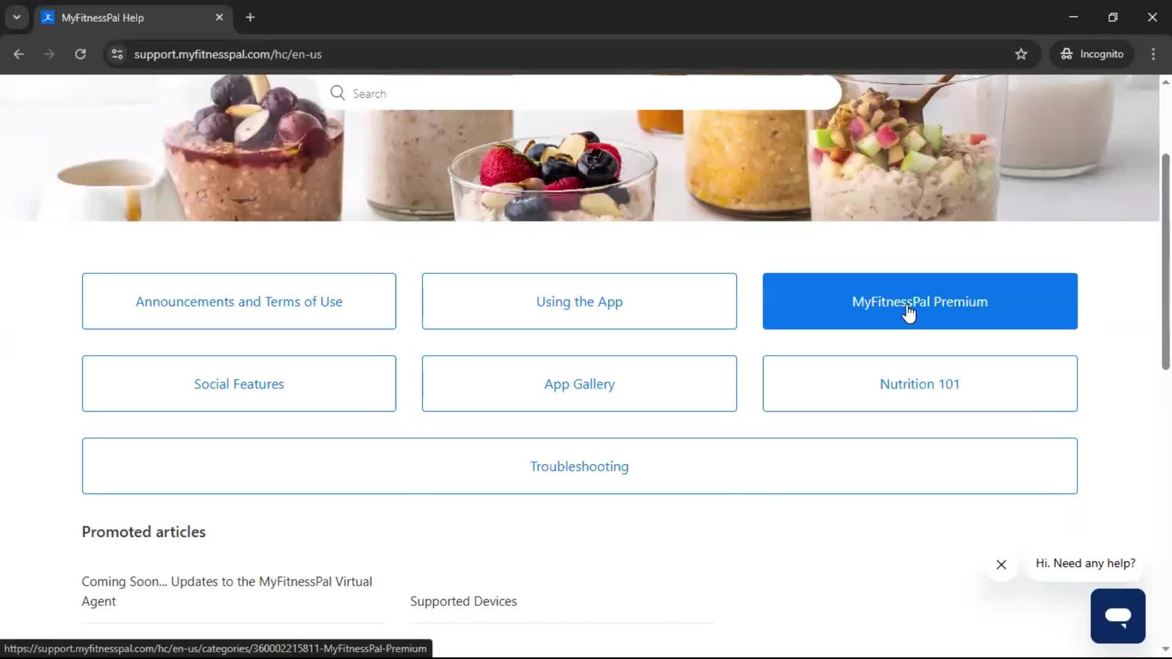Open Supported Devices article
This screenshot has width=1172, height=659.
click(463, 601)
